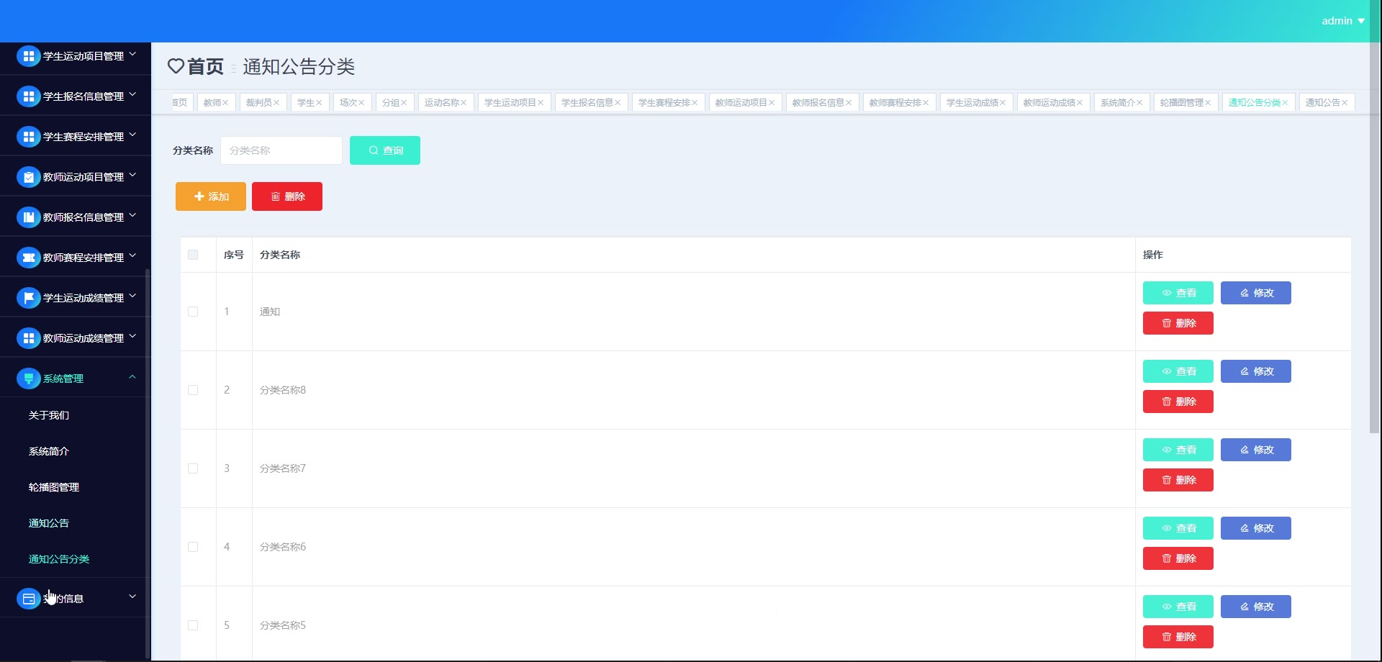Viewport: 1382px width, 662px height.
Task: Close the 教师报名信息 tab
Action: click(849, 103)
